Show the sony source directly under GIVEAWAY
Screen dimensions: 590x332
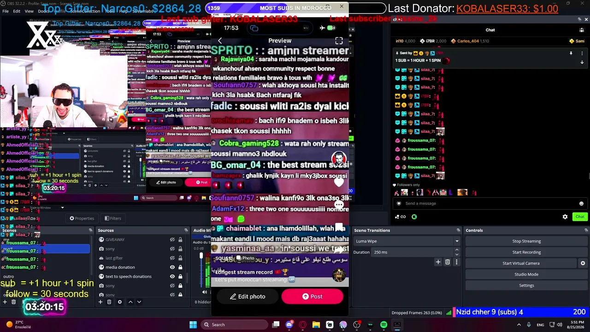(172, 249)
